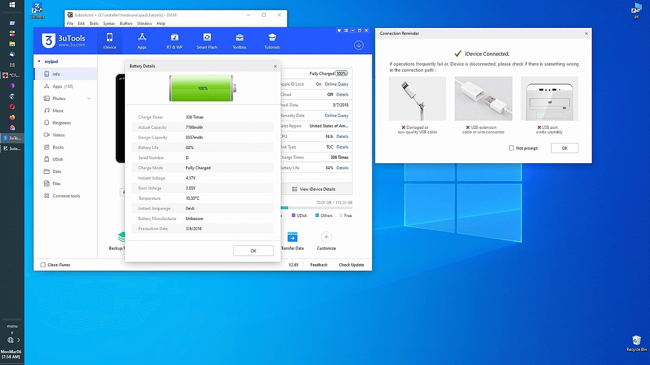This screenshot has height=365, width=650.
Task: Select Apps (168) in the sidebar
Action: (x=65, y=86)
